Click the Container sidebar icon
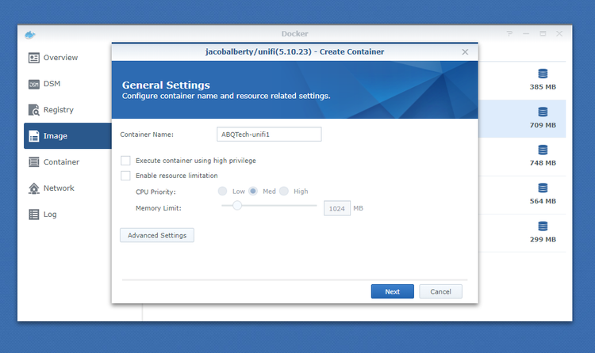Viewport: 595px width, 353px height. 34,162
